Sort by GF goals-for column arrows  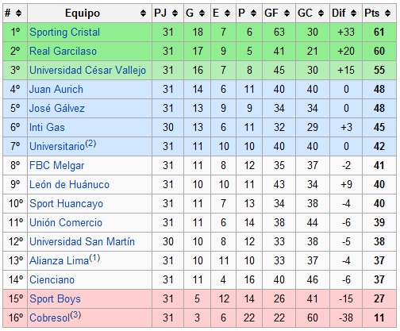(x=287, y=13)
